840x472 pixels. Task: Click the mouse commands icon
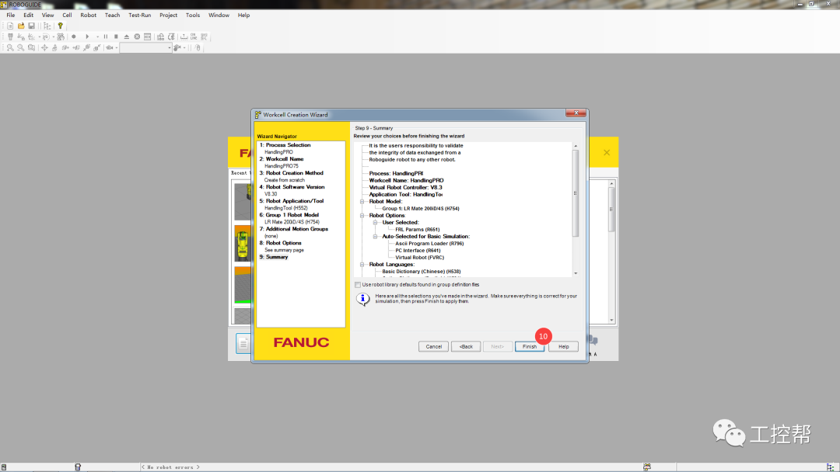pyautogui.click(x=198, y=47)
